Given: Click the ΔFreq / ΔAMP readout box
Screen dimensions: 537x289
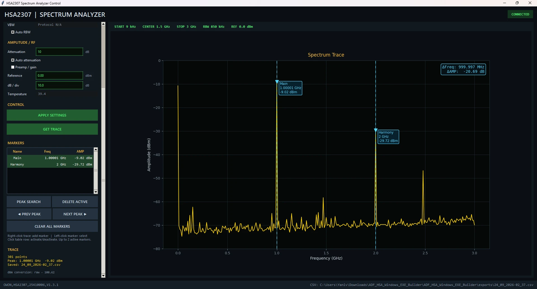Looking at the screenshot, I should pos(463,69).
